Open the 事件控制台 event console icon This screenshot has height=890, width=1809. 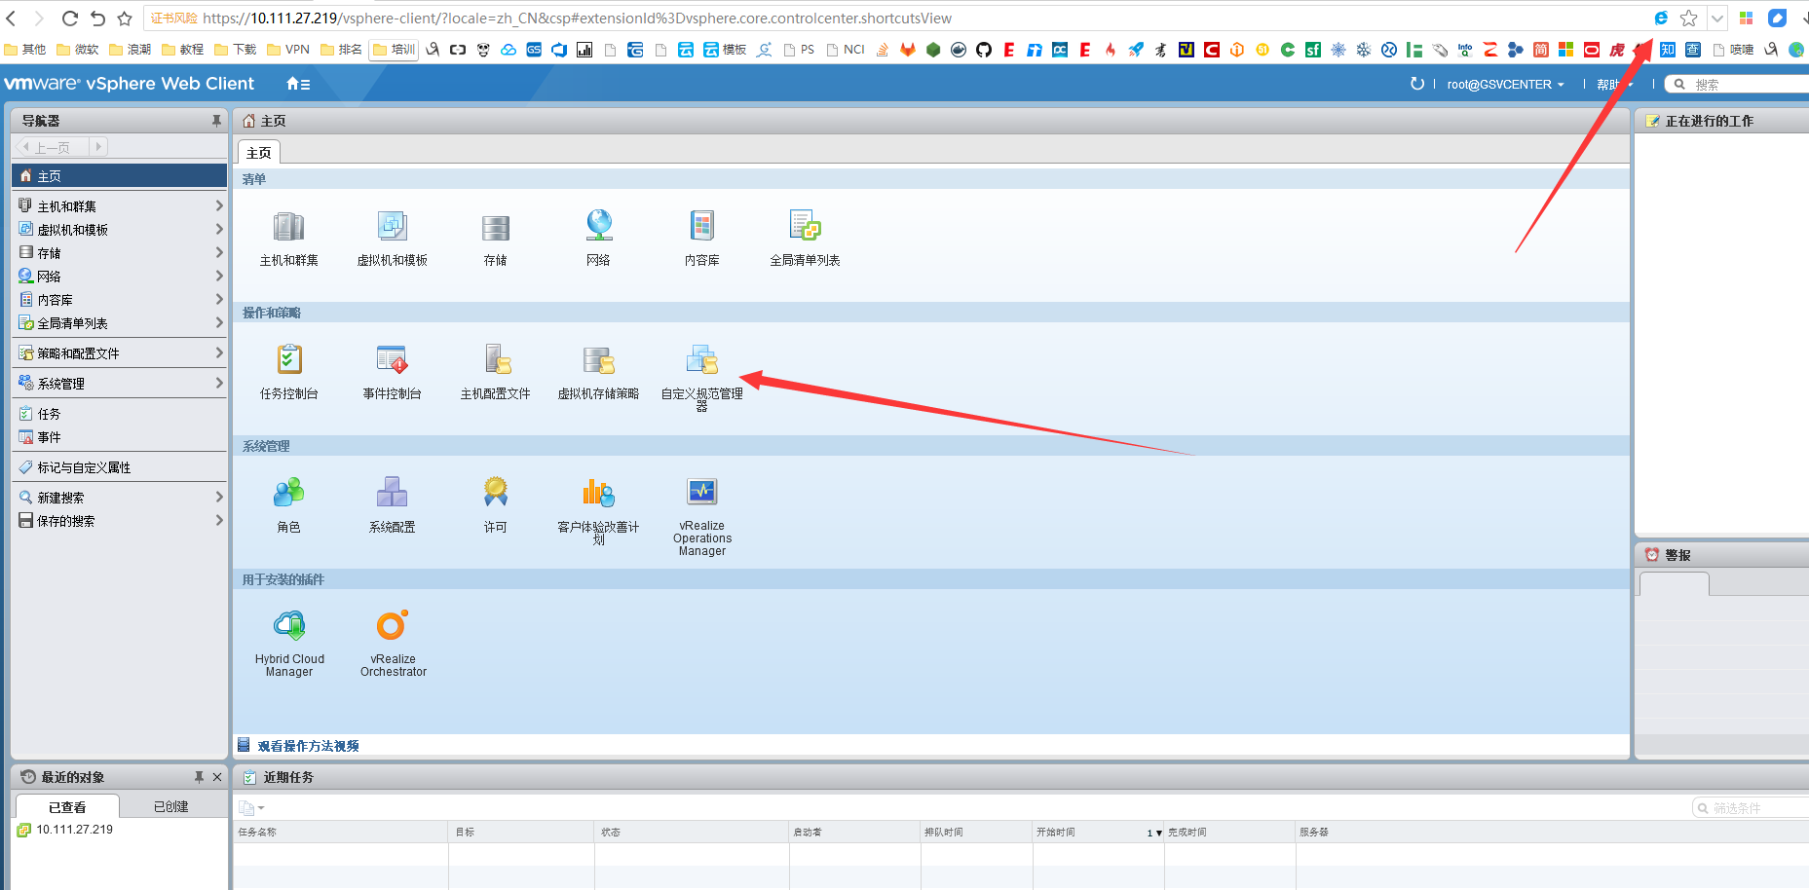(393, 360)
